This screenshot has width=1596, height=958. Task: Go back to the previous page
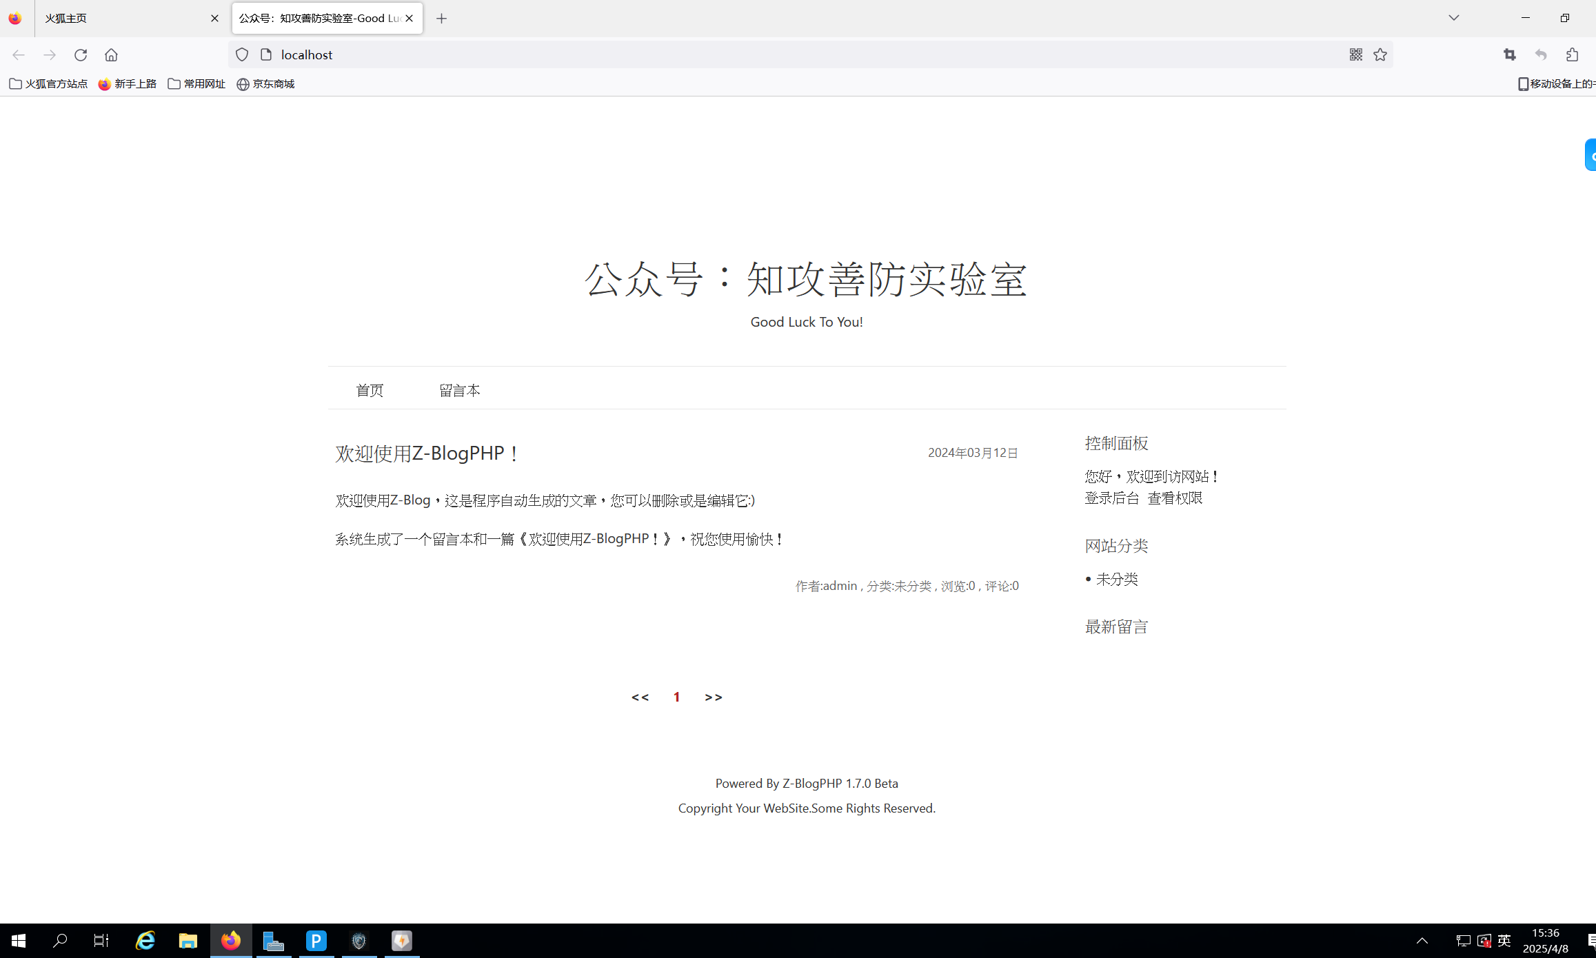(x=18, y=54)
